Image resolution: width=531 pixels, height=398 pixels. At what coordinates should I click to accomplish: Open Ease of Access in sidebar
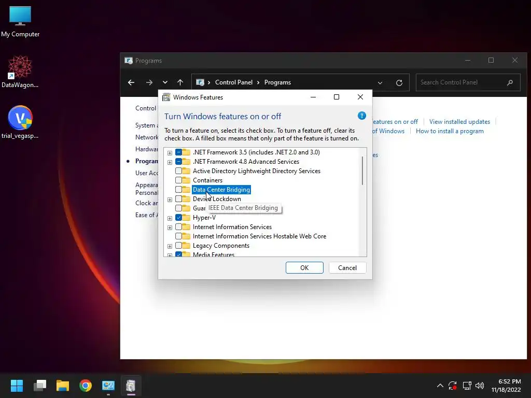pos(147,215)
